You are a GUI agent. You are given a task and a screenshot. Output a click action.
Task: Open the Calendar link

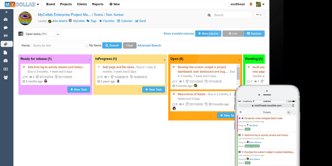(125, 21)
